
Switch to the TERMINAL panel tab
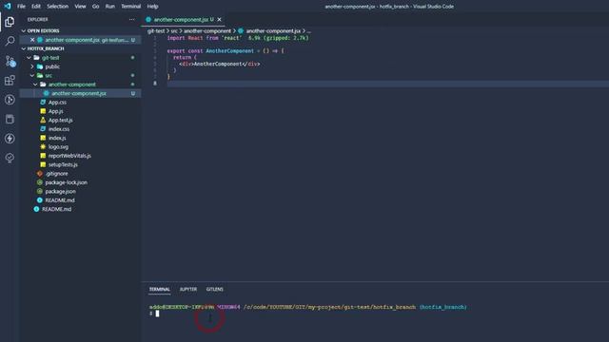[160, 289]
